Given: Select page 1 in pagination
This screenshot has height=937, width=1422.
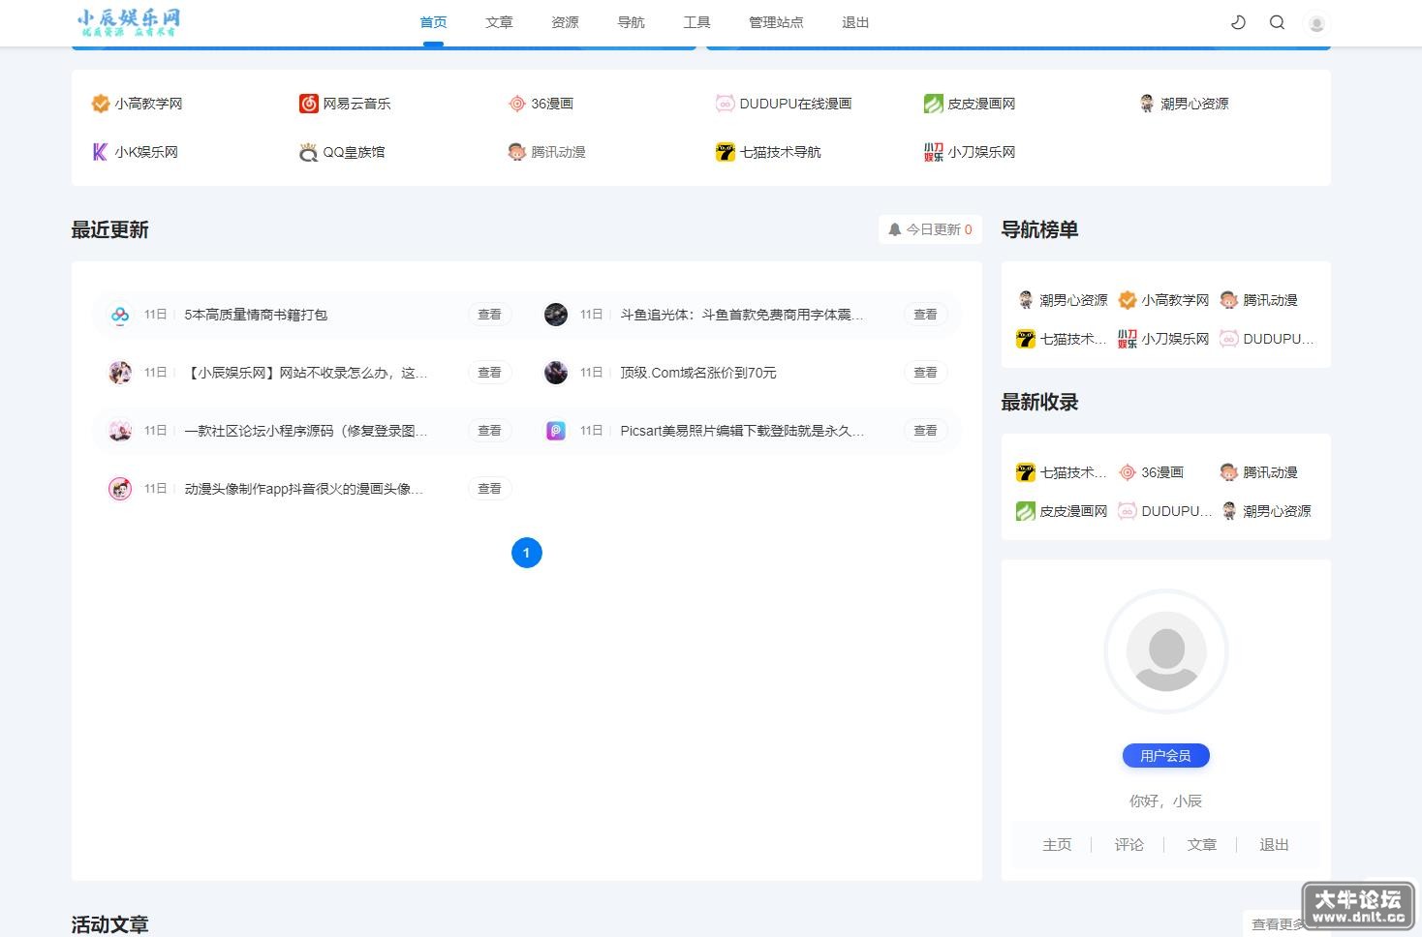Looking at the screenshot, I should point(527,553).
